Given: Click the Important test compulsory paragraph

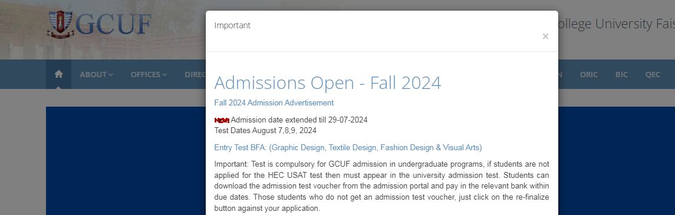Looking at the screenshot, I should coord(381,186).
